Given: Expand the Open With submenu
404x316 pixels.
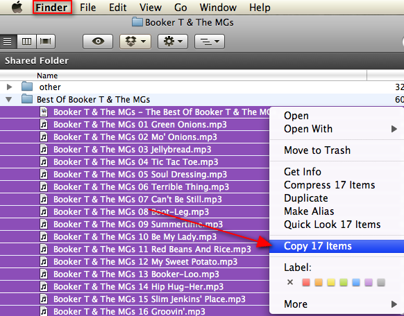Looking at the screenshot, I should click(x=337, y=129).
